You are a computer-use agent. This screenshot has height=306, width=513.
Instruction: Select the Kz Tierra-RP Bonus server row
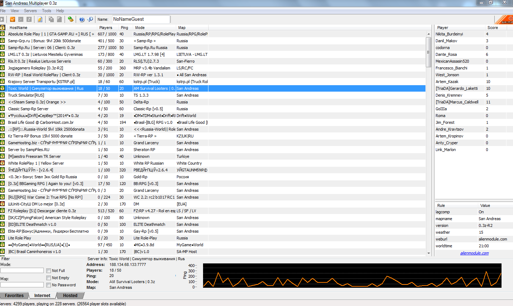[x=213, y=136]
